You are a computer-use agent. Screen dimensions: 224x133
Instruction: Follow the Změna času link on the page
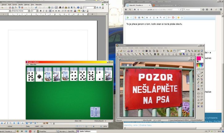click(145, 125)
